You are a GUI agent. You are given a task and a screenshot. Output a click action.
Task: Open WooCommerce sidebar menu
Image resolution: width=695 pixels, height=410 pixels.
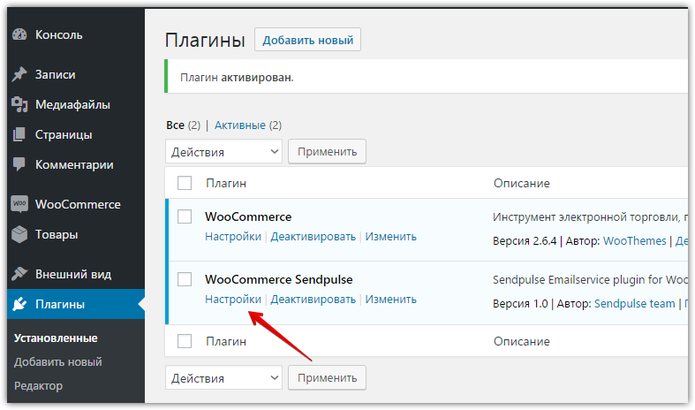76,204
